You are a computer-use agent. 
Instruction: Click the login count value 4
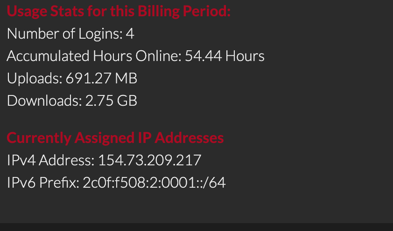coord(130,34)
